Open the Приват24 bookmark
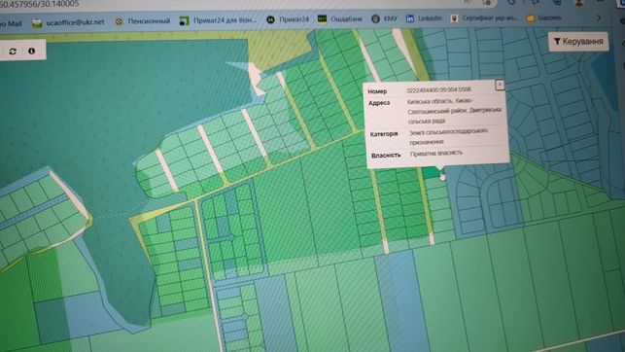625x352 pixels. pyautogui.click(x=288, y=19)
